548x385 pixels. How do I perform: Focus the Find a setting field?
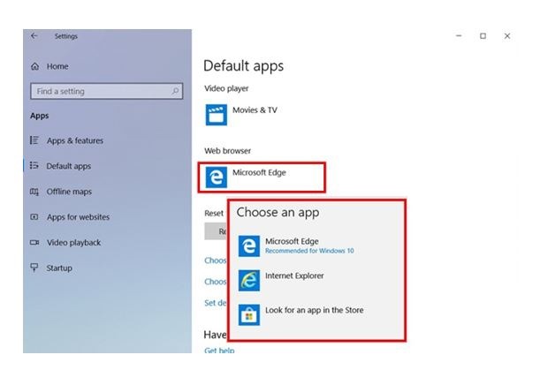[107, 91]
